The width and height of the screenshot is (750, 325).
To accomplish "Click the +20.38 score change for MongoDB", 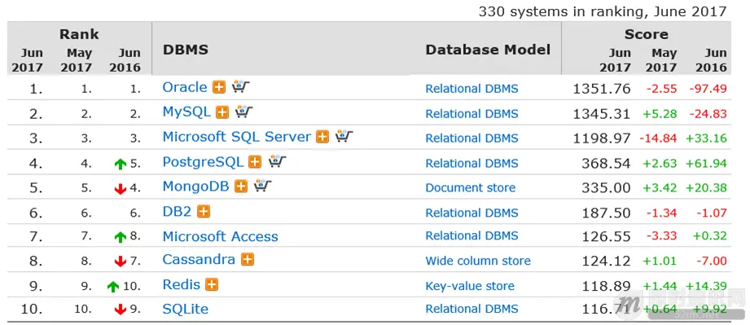I will coord(707,187).
